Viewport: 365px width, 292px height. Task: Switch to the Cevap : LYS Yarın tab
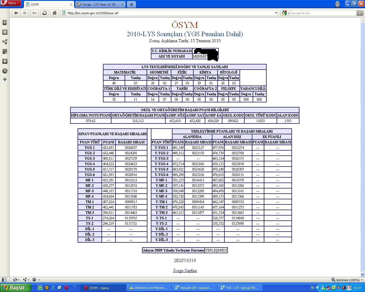(101, 5)
